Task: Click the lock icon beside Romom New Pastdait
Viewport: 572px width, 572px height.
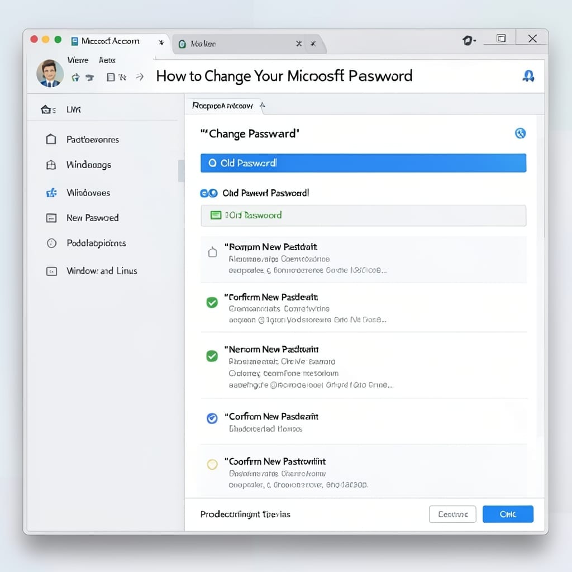Action: [x=212, y=252]
